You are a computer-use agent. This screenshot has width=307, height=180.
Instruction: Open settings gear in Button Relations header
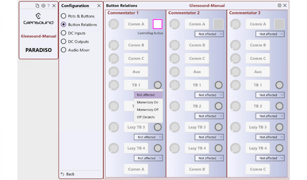(279, 5)
